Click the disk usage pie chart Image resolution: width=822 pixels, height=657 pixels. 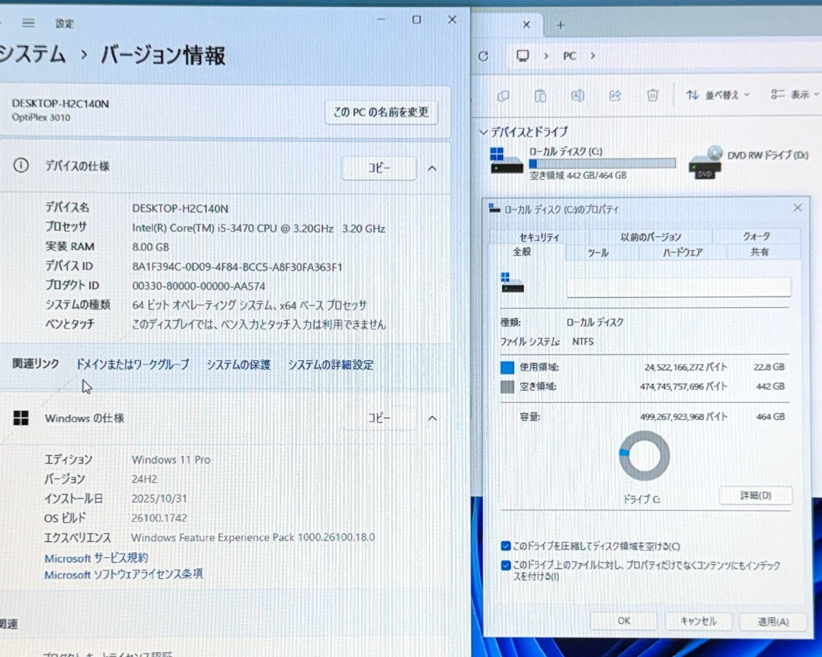coord(643,455)
